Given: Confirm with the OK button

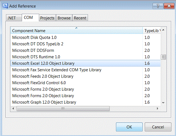Looking at the screenshot, I should tap(129, 127).
